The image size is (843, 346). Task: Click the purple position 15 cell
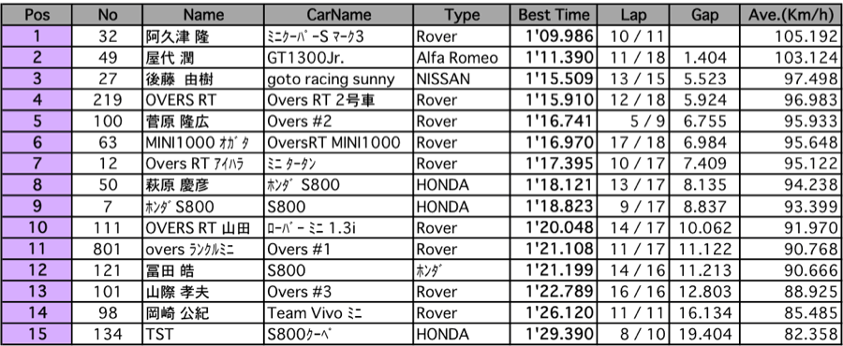click(x=37, y=334)
